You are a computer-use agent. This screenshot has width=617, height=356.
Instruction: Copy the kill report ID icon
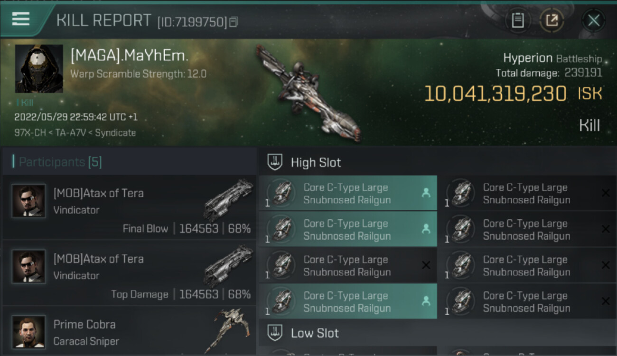click(x=233, y=22)
